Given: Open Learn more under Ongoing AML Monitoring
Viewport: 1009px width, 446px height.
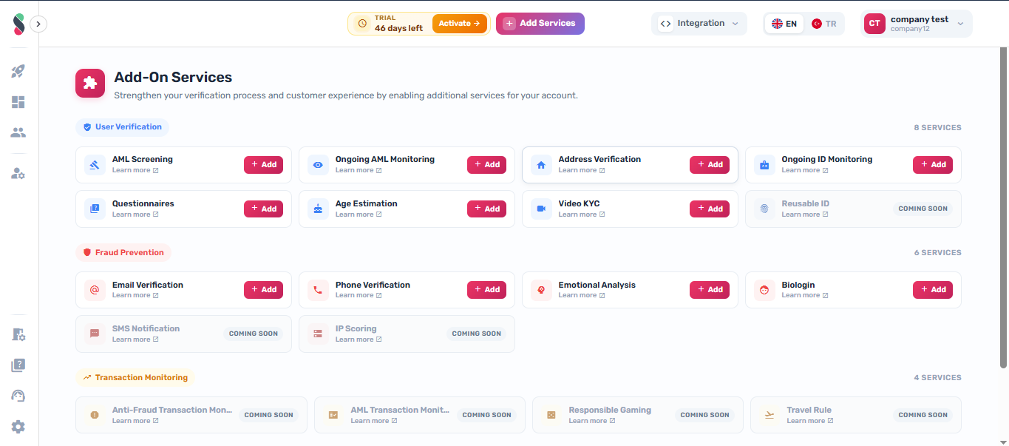Looking at the screenshot, I should point(359,170).
